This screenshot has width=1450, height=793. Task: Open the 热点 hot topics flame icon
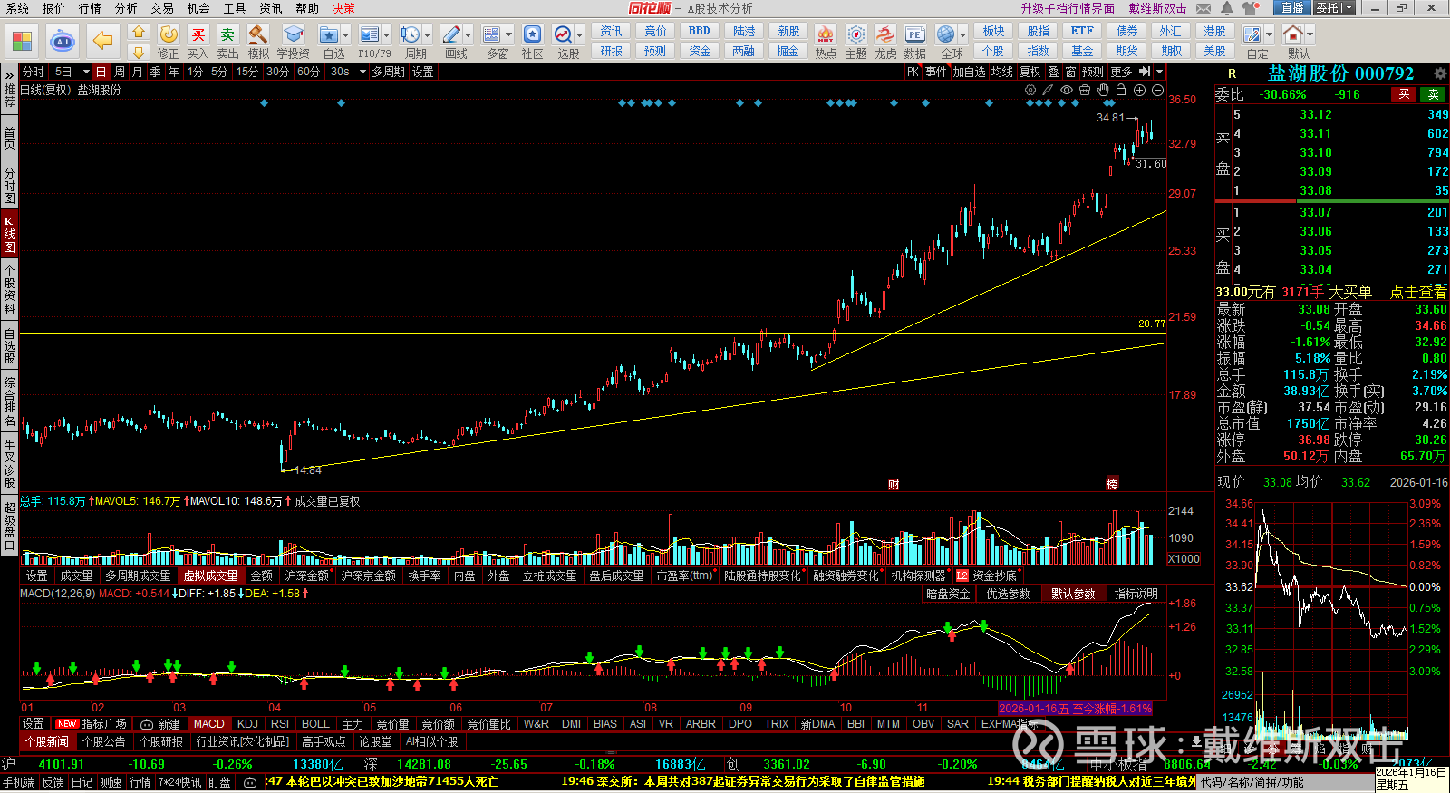click(825, 34)
